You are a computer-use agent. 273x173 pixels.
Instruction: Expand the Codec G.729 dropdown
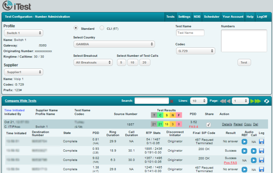[195, 51]
